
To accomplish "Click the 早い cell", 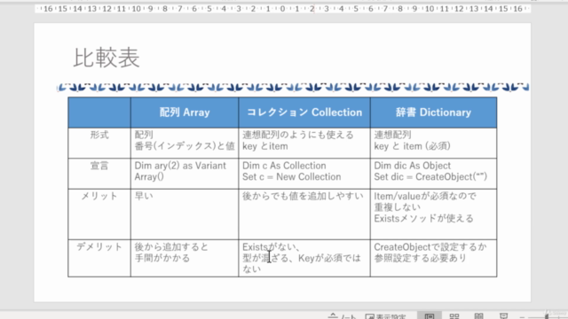I will [185, 214].
